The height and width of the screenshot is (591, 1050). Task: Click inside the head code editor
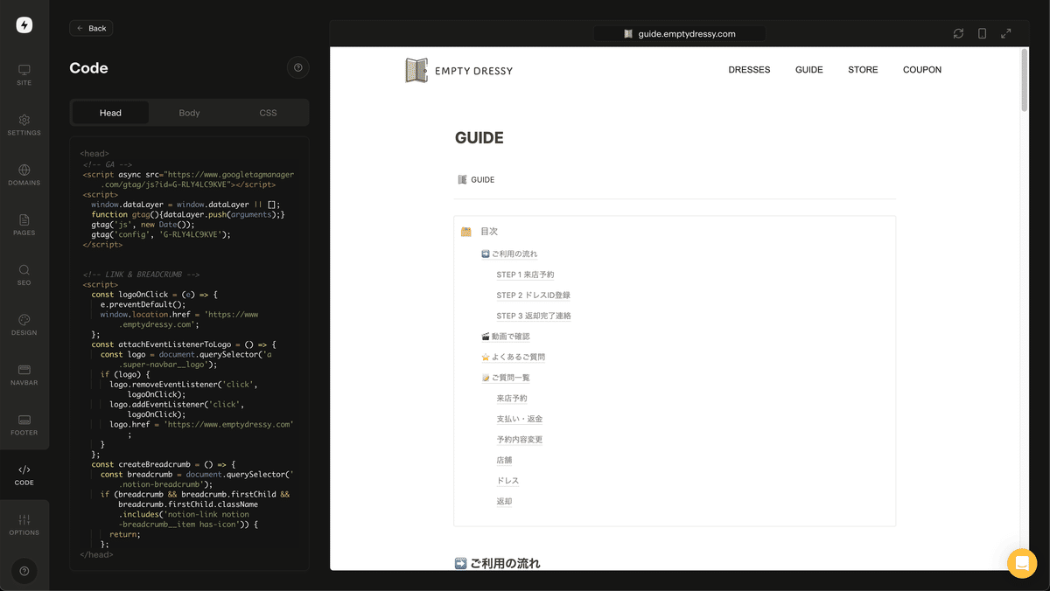point(189,353)
